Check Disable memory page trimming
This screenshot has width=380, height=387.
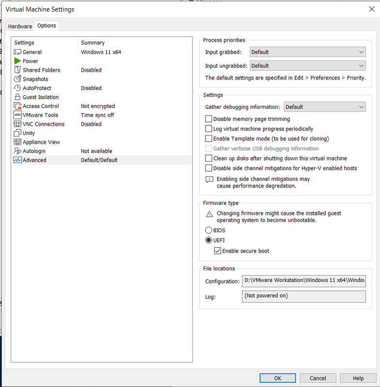(x=209, y=119)
